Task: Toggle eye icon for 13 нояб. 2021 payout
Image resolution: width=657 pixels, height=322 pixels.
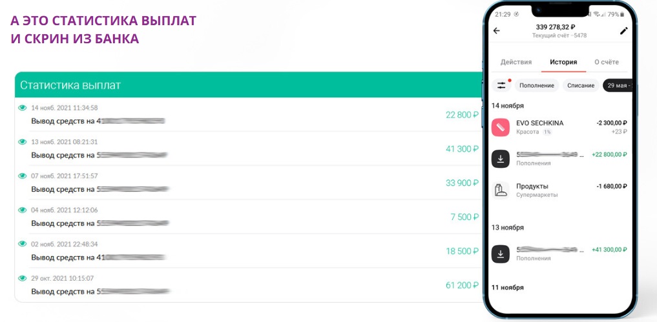Action: (x=22, y=142)
